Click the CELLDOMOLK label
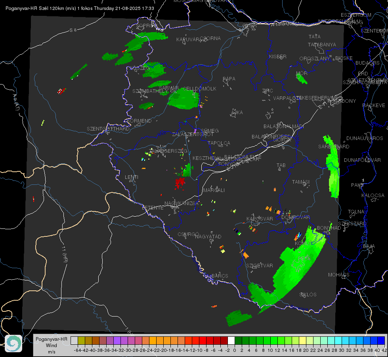388x357 pixels. click(x=199, y=89)
